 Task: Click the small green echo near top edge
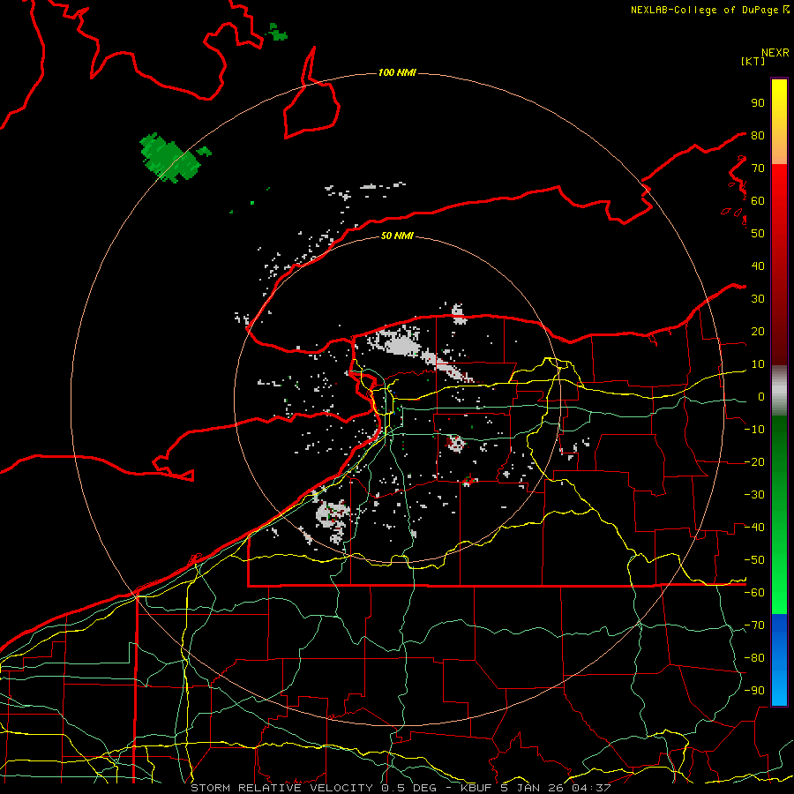click(x=277, y=33)
